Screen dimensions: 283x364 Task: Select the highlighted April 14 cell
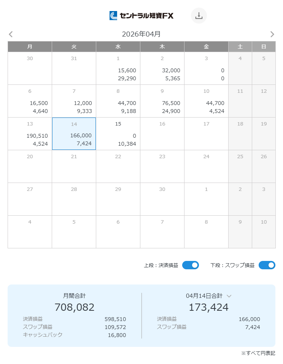(x=74, y=134)
